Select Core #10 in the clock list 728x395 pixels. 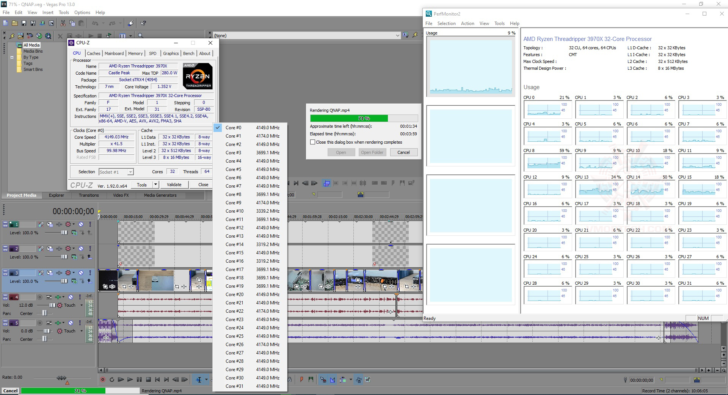click(x=250, y=211)
